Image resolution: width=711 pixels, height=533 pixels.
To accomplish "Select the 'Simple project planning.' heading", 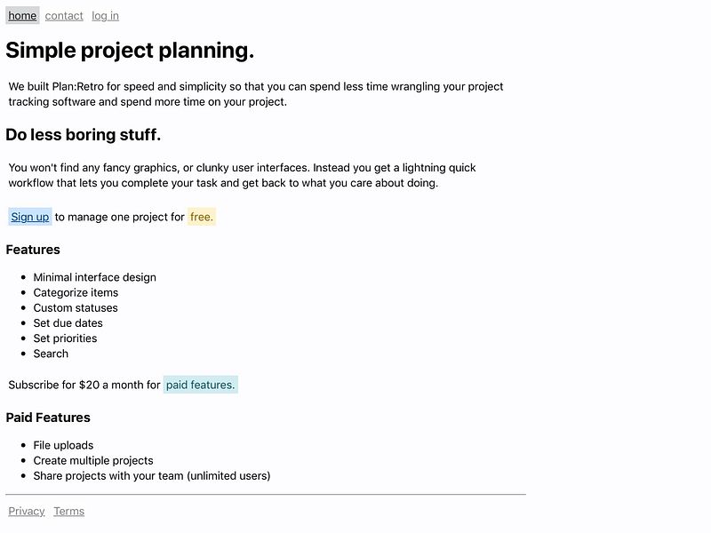I will click(130, 51).
